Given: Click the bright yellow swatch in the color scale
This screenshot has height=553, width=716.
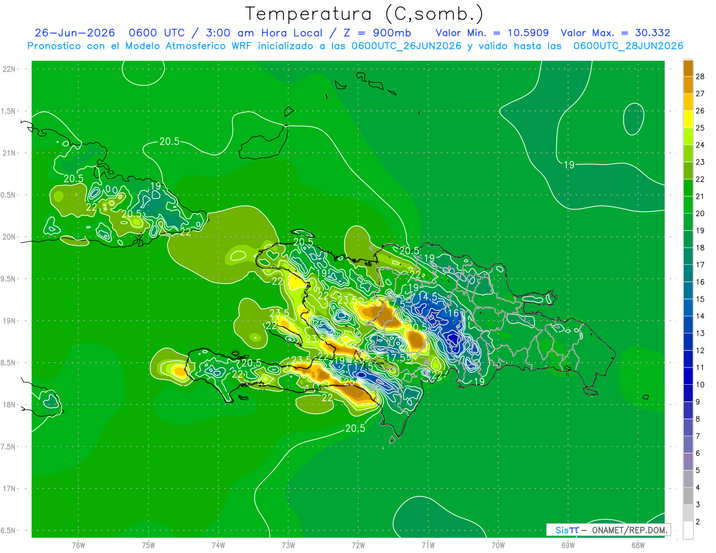Looking at the screenshot, I should point(688,120).
